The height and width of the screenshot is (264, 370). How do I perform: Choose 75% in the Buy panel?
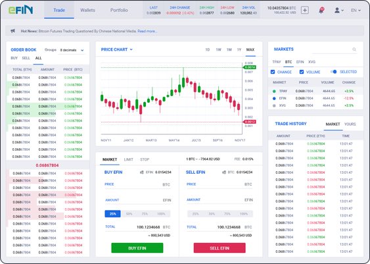[x=145, y=214]
